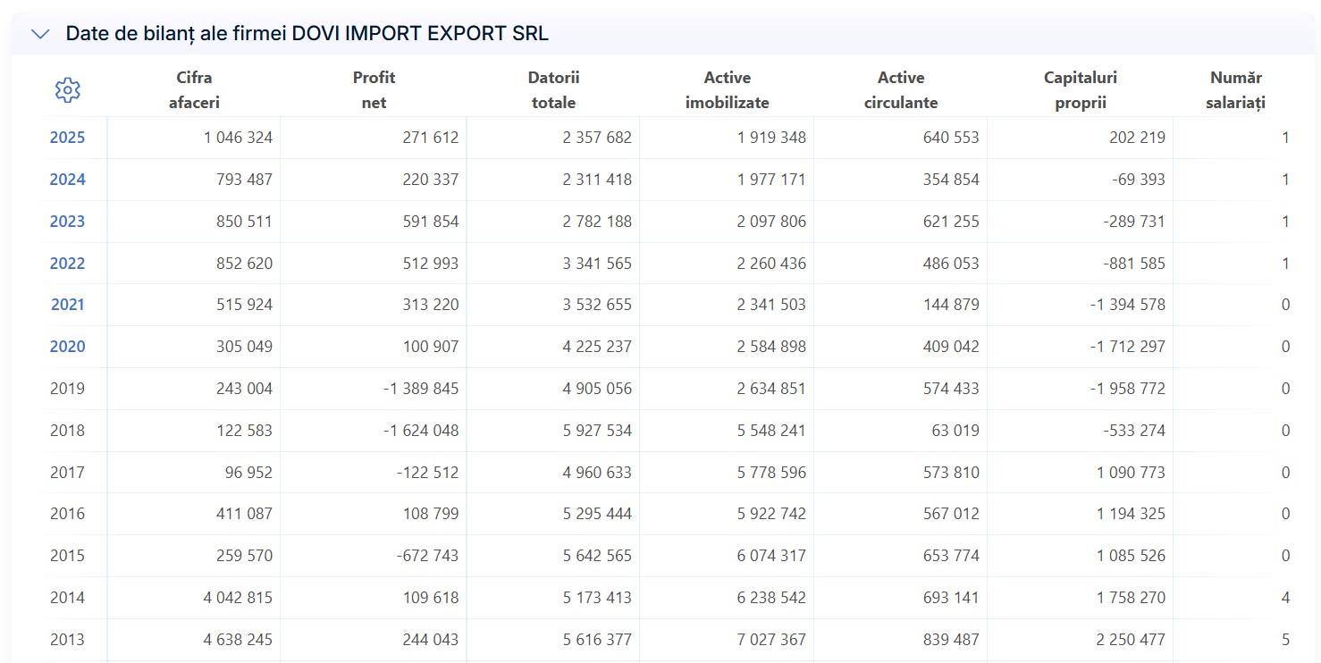
Task: Click the Profit net column header
Action: 374,90
